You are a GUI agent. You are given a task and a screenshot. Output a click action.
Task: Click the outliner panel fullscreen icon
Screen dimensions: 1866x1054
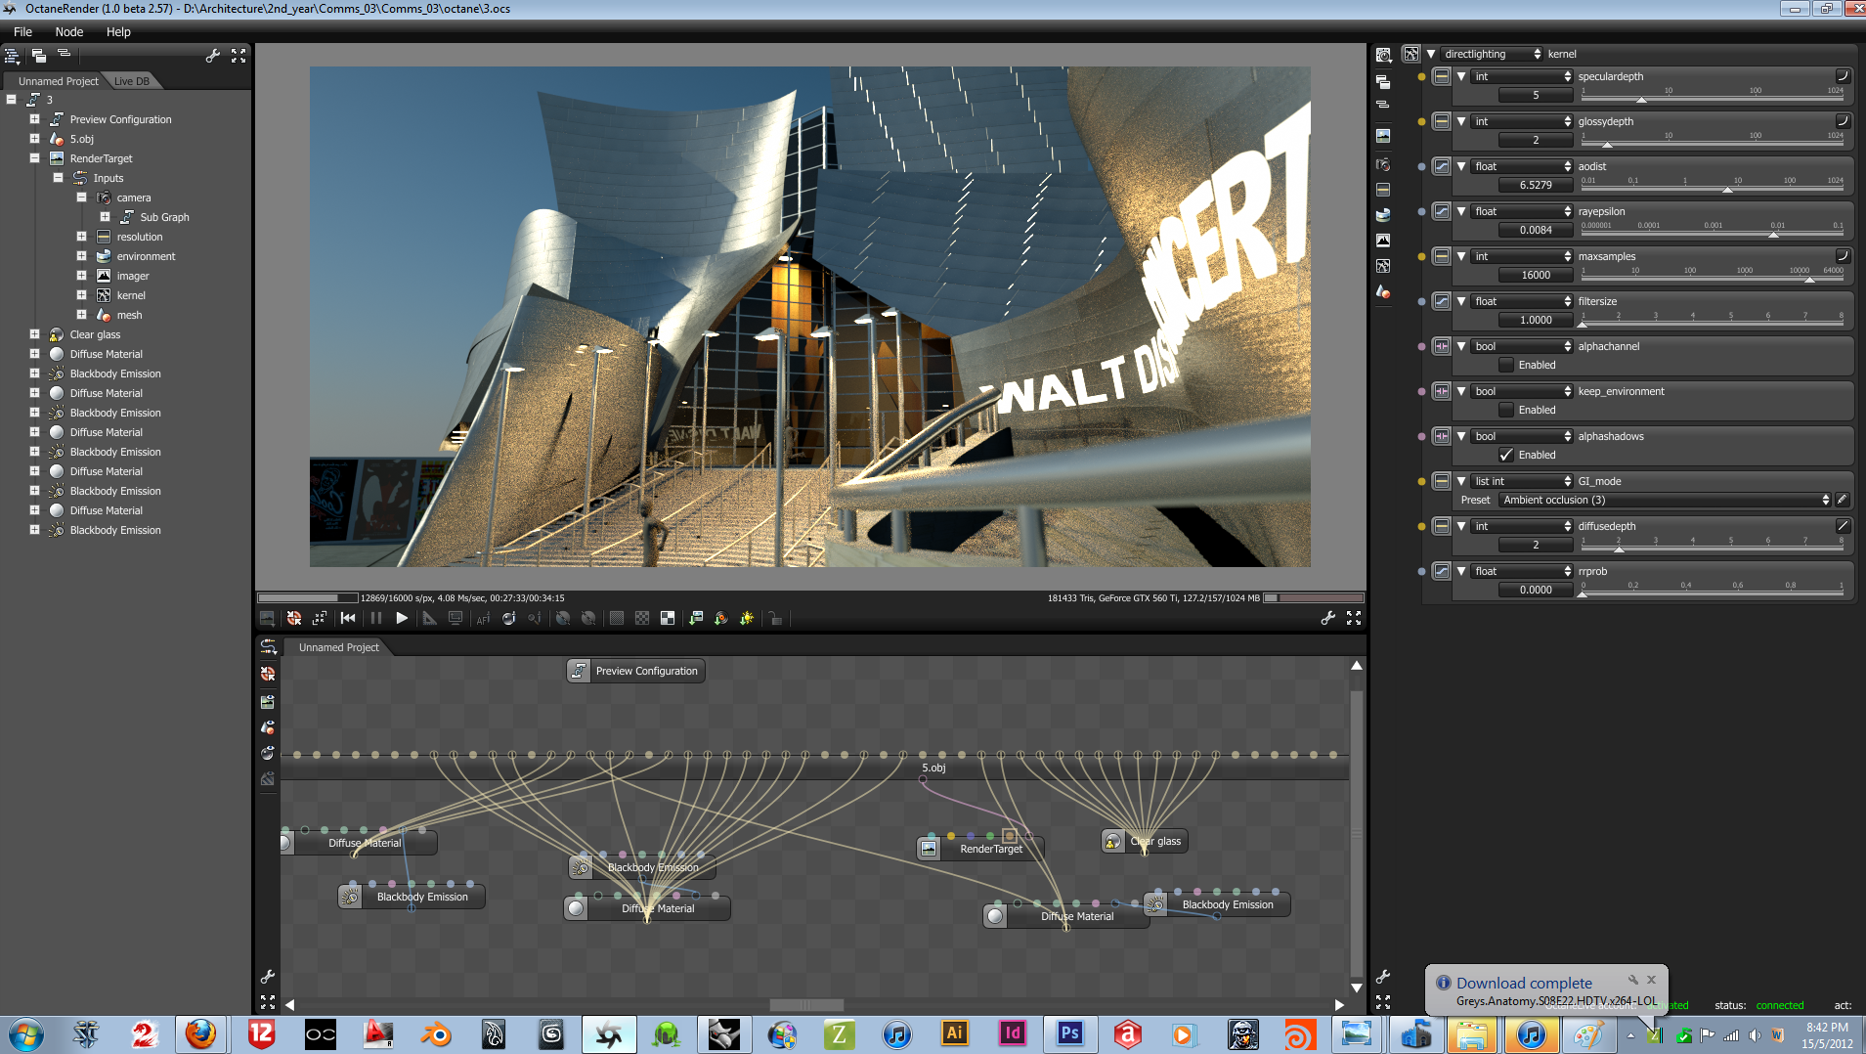pos(239,56)
